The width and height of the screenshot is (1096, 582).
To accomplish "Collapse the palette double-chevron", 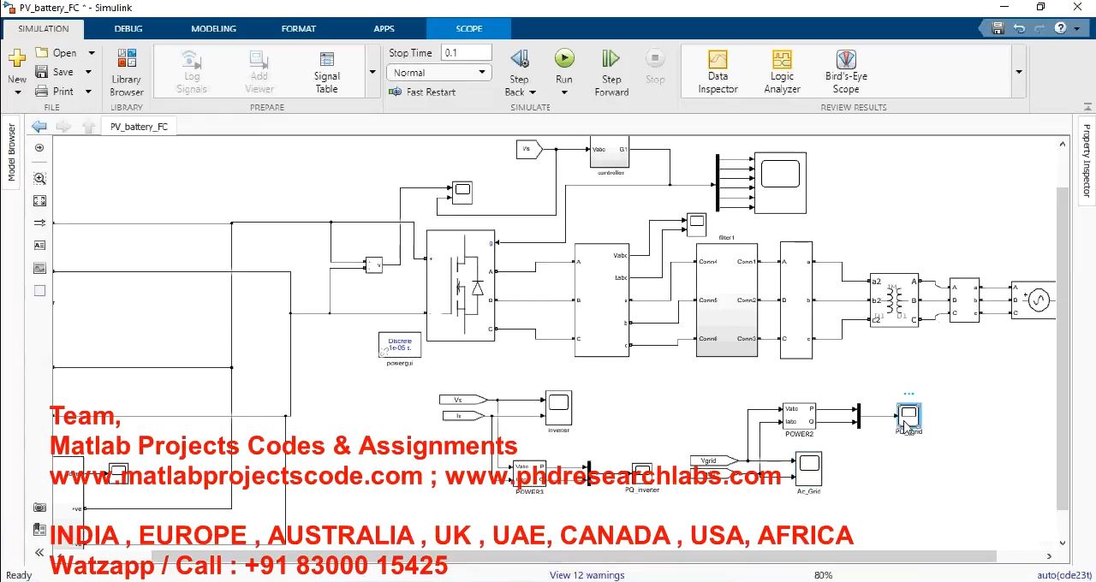I will click(x=39, y=552).
